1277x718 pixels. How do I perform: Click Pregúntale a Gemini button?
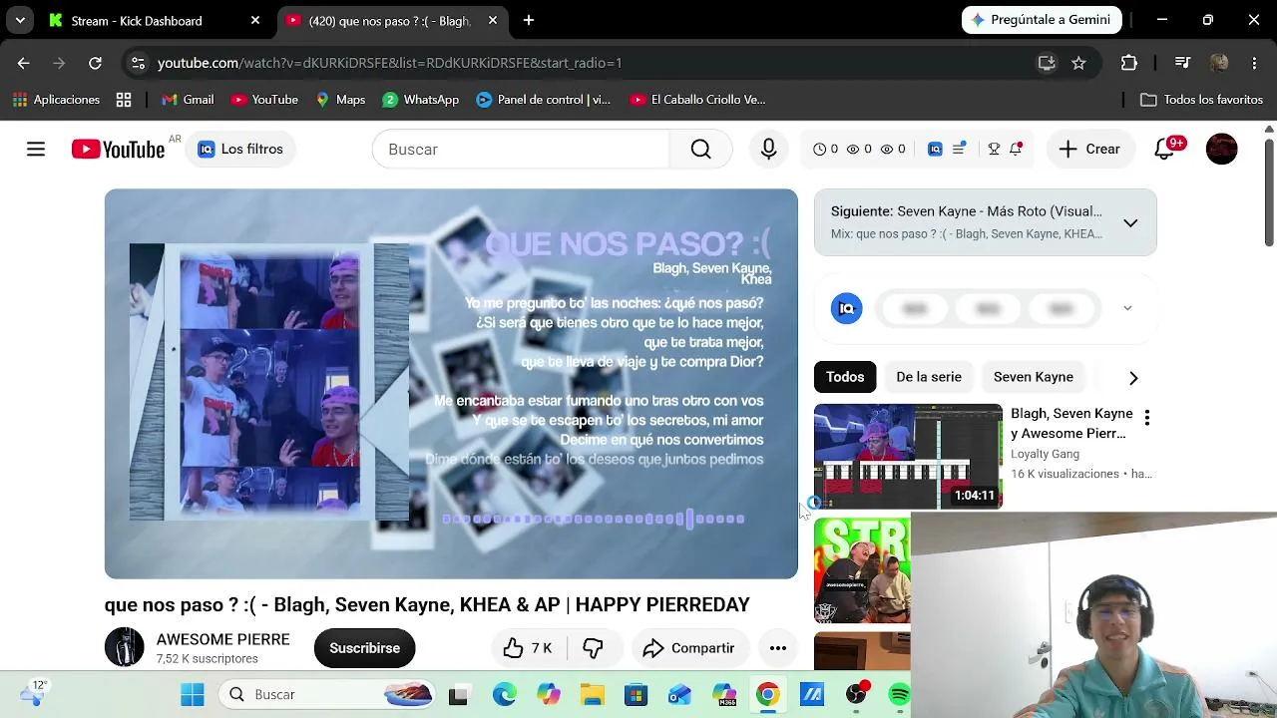tap(1042, 20)
